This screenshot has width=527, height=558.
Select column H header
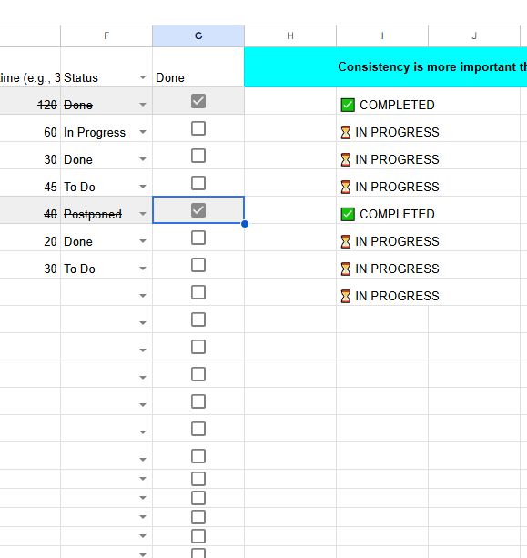click(290, 36)
